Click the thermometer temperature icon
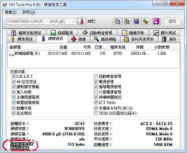Image resolution: width=187 pixels, height=153 pixels. pos(82,21)
